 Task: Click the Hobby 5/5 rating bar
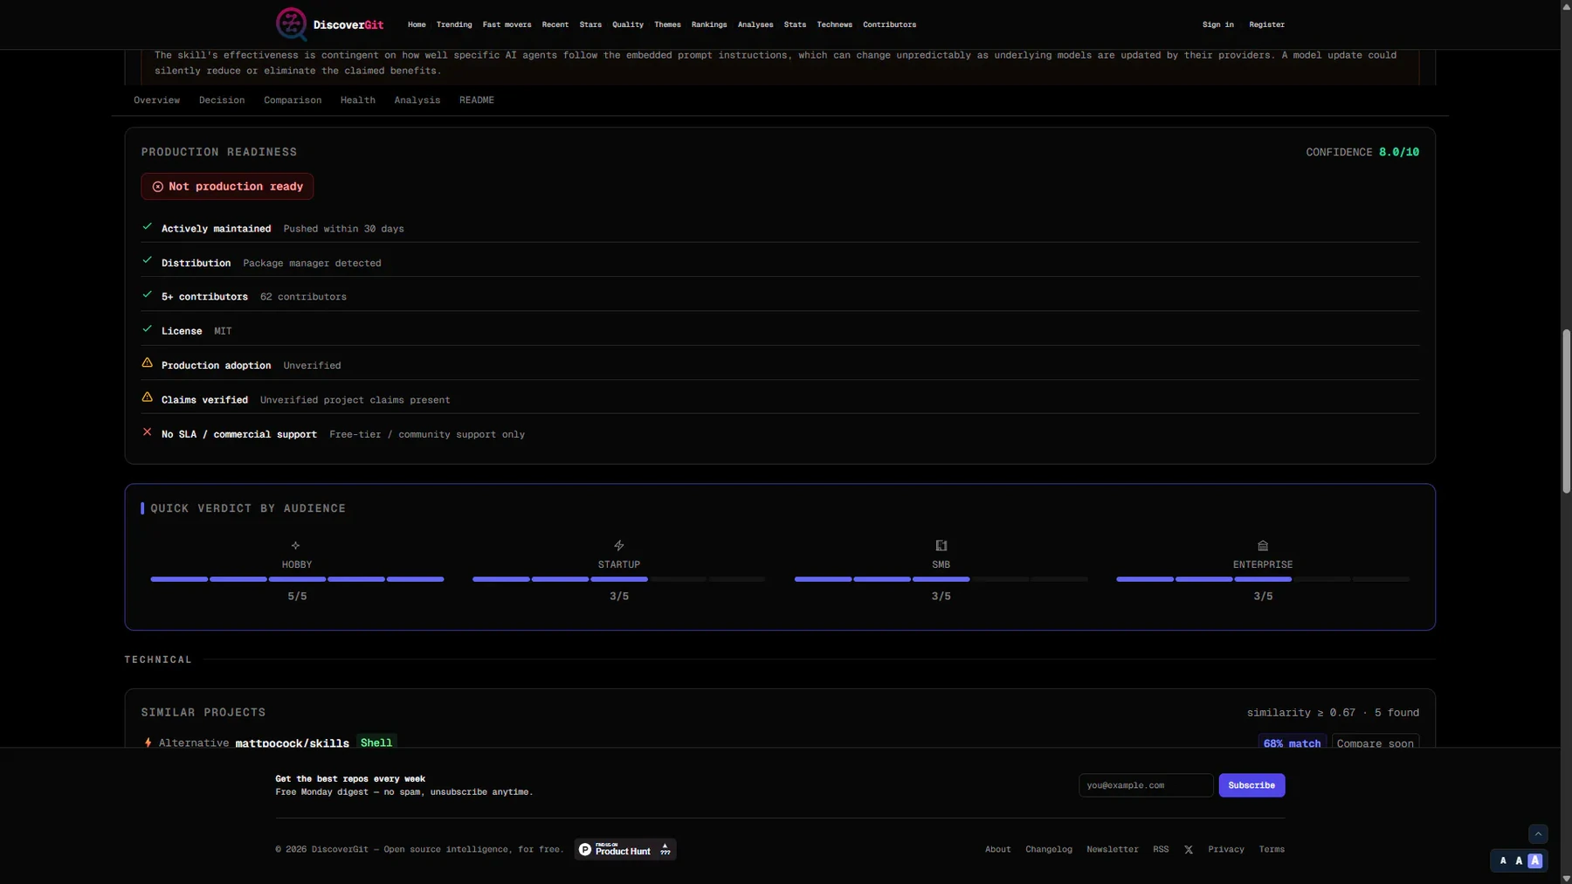point(297,579)
